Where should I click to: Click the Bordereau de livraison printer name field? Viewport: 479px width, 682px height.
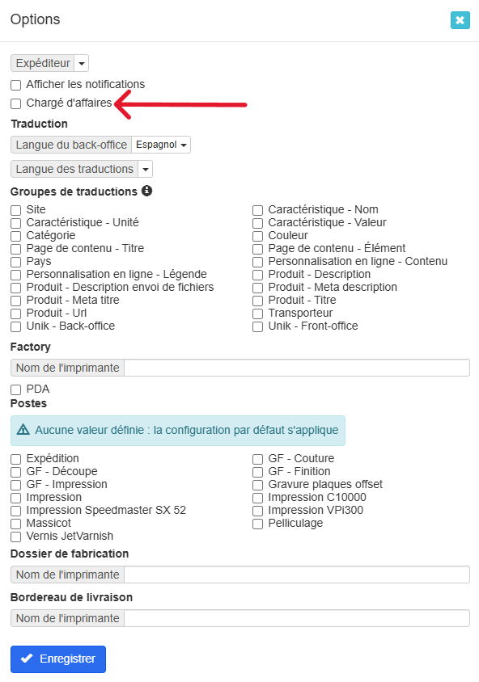(297, 618)
